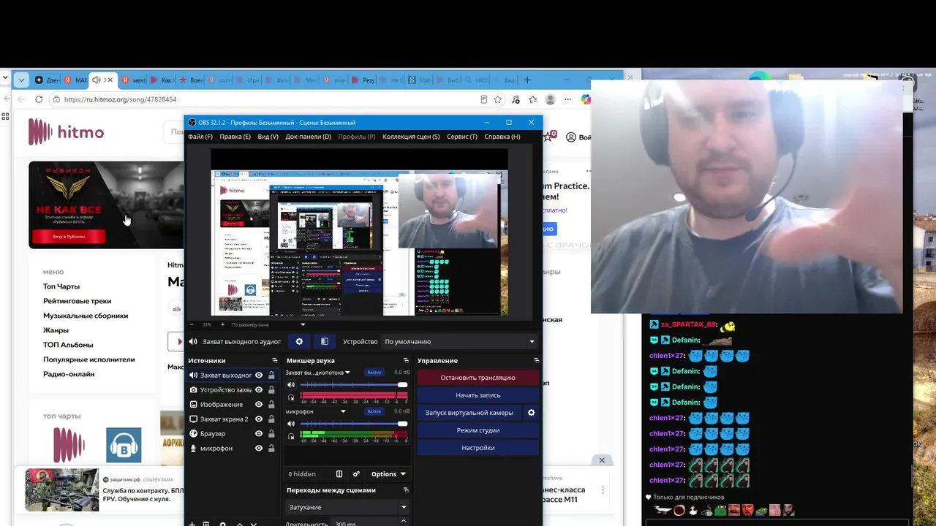Open Радио-онлайн link in hitmo menu
This screenshot has height=526, width=936.
[x=69, y=374]
